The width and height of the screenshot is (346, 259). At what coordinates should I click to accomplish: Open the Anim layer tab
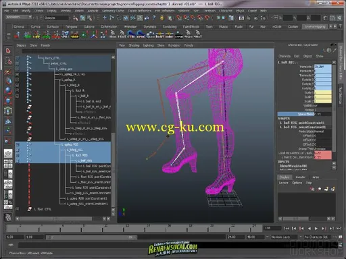(316, 177)
